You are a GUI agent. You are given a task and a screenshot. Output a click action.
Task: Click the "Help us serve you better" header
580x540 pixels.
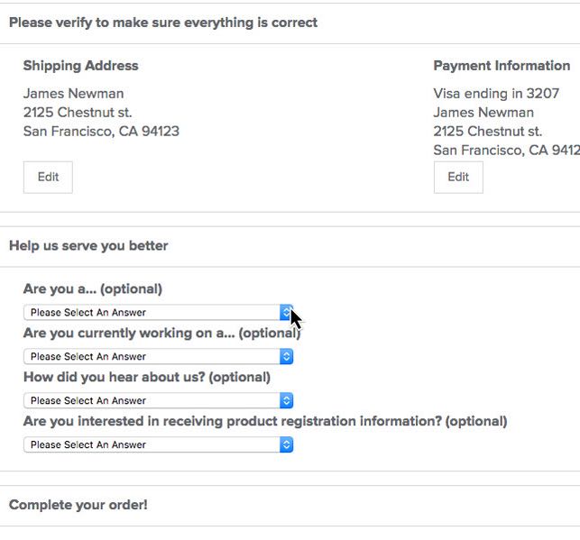point(88,245)
